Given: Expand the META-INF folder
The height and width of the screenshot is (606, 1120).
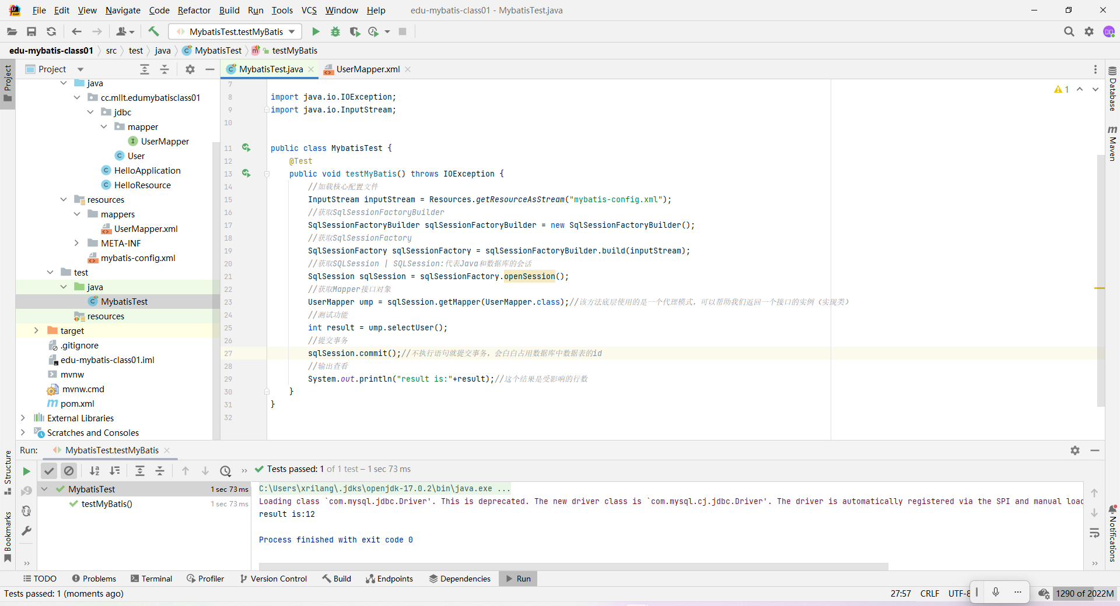Looking at the screenshot, I should coord(77,243).
